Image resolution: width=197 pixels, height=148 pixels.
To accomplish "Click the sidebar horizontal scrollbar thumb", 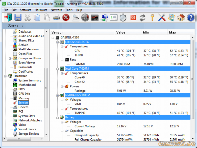I will point(19,139).
